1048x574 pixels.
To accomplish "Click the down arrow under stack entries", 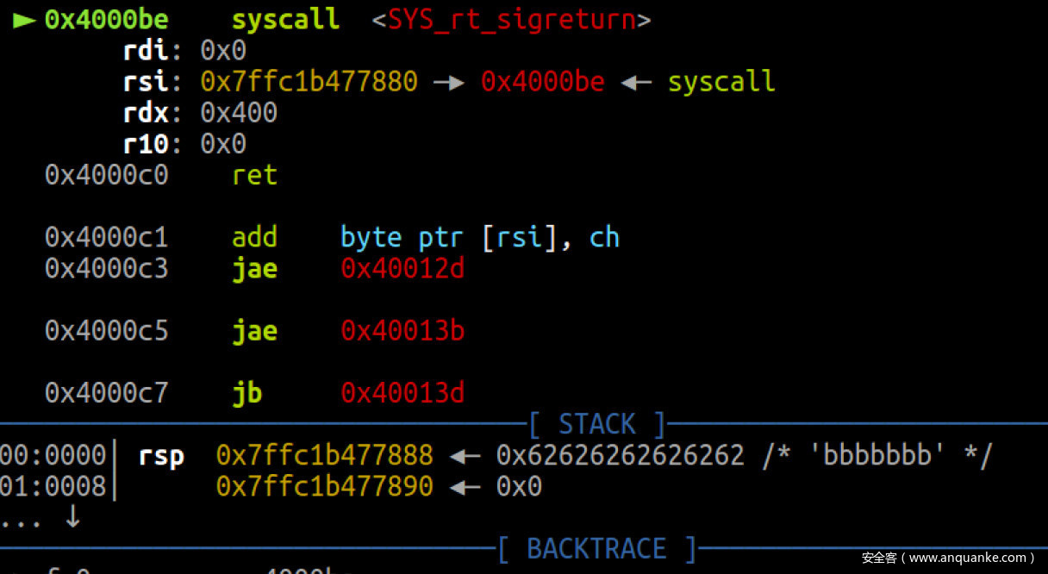I will coord(73,518).
